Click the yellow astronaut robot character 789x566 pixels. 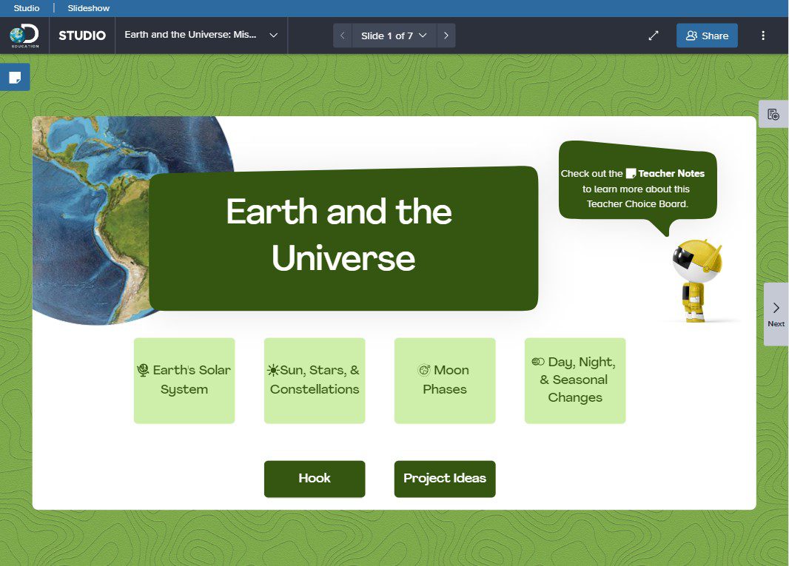[x=697, y=280]
